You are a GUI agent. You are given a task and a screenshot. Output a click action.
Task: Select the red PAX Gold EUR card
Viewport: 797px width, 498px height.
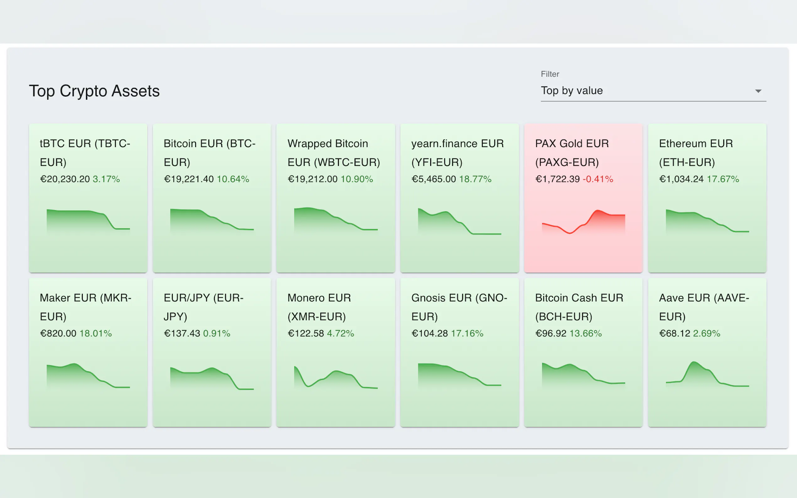583,198
